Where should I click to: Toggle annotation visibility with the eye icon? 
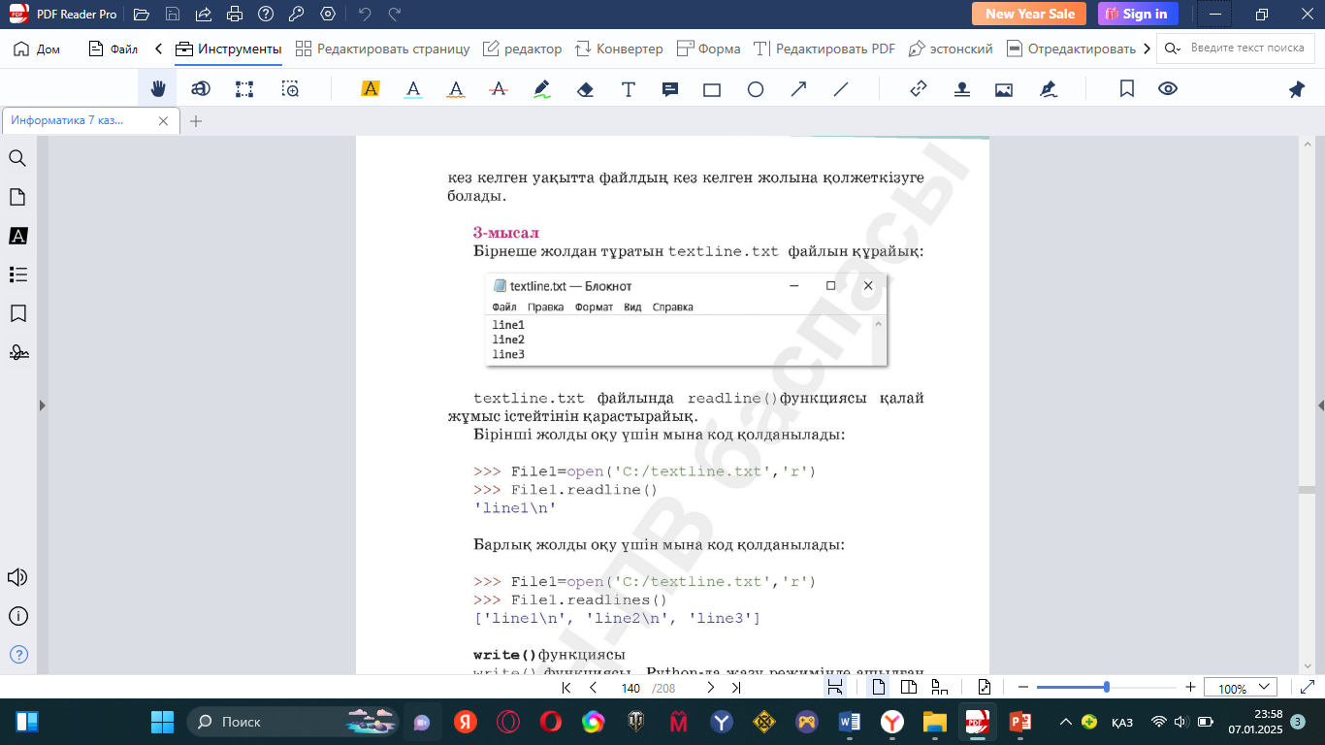tap(1168, 89)
